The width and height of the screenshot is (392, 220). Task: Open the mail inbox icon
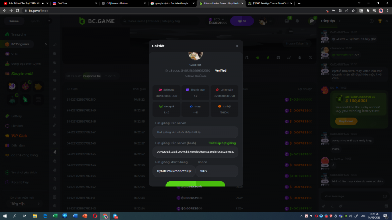[x=287, y=21]
